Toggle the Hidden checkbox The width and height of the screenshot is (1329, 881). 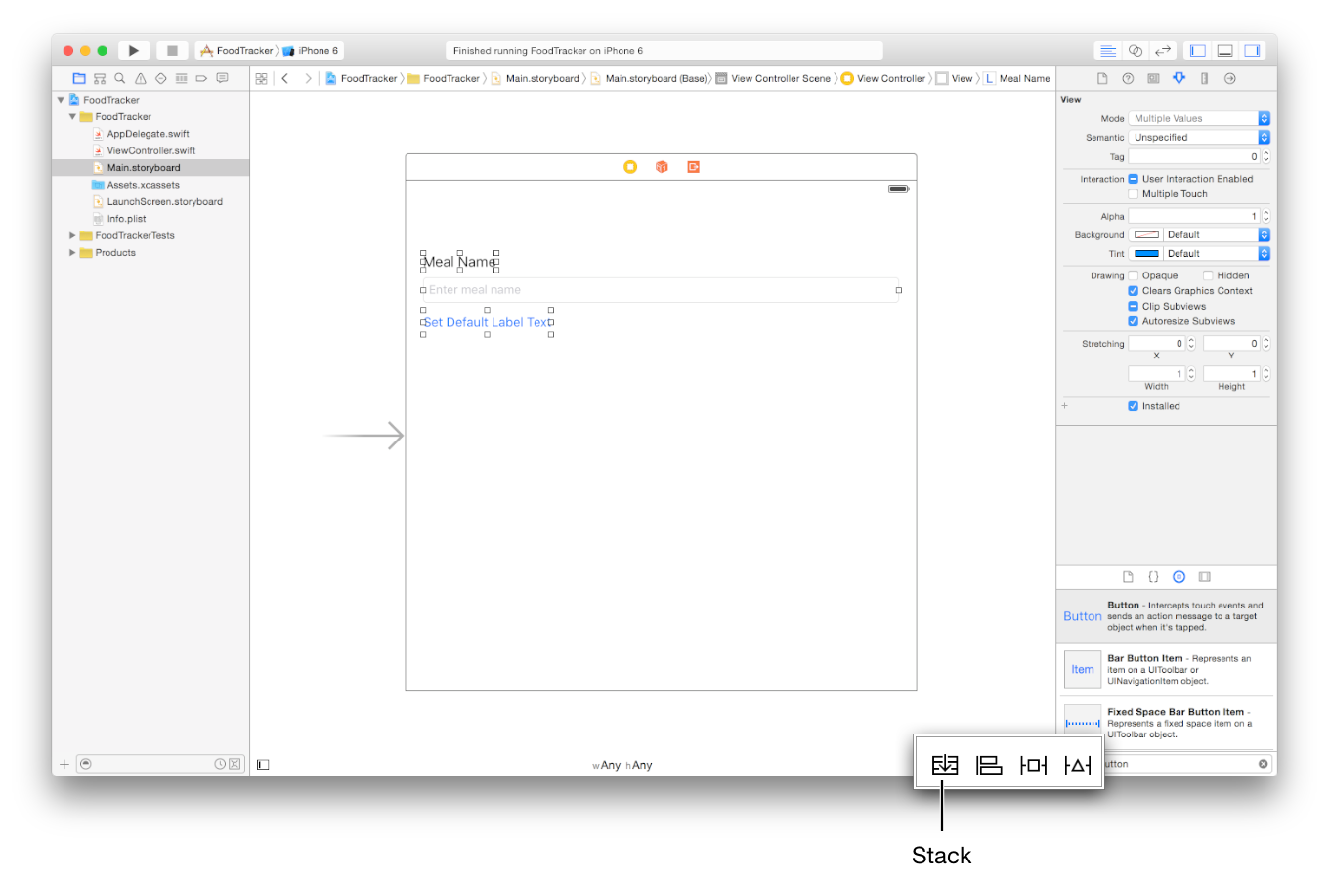(x=1208, y=275)
